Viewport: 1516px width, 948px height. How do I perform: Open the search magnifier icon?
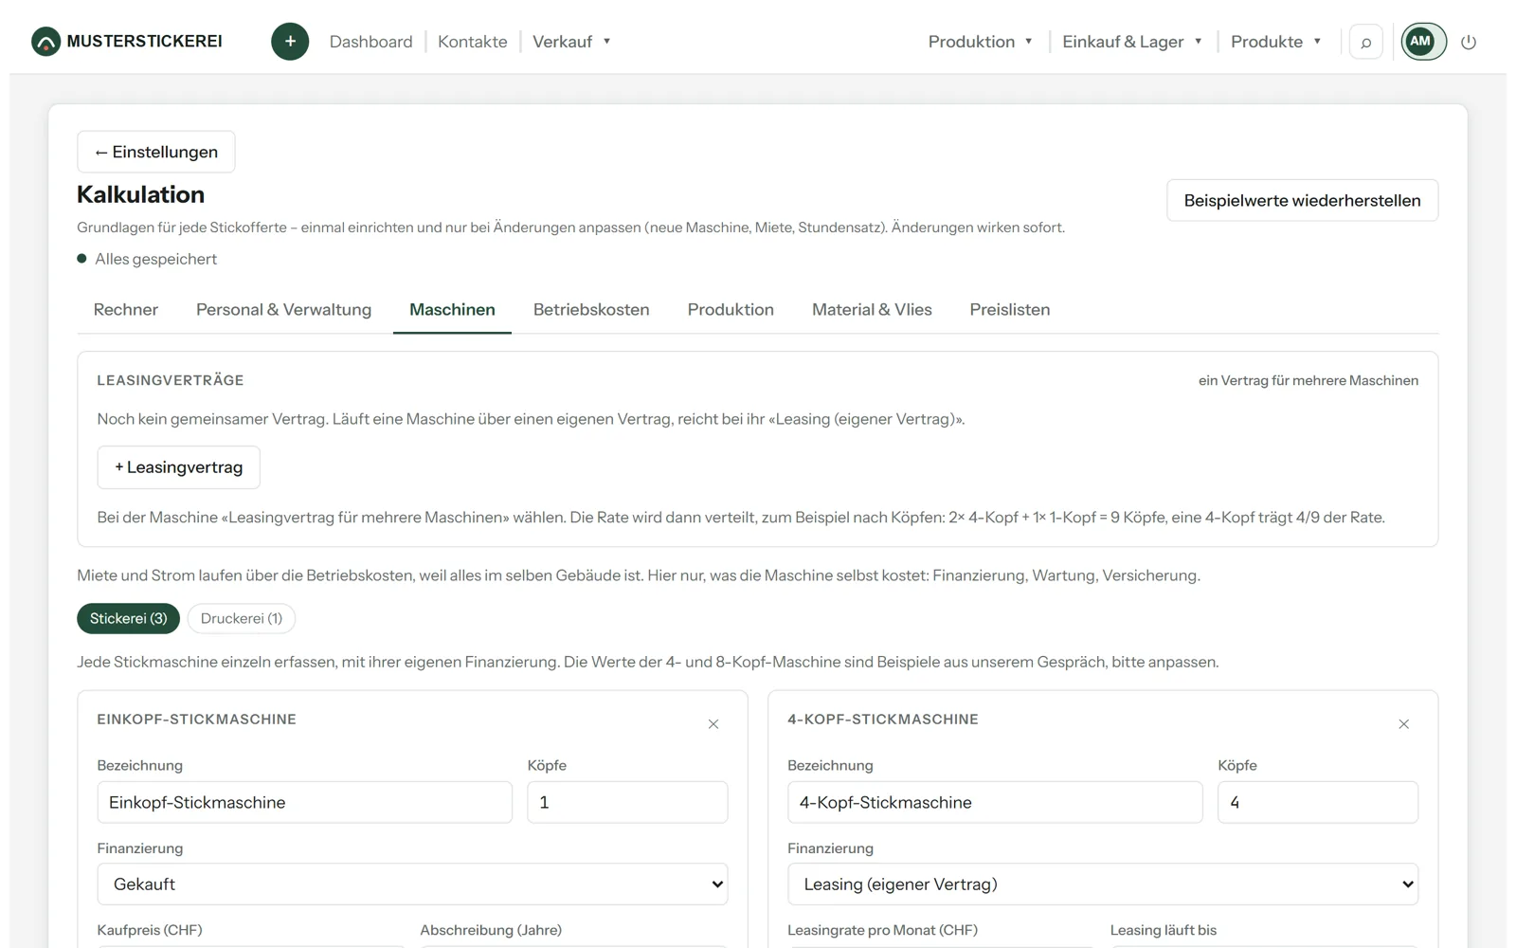point(1365,42)
